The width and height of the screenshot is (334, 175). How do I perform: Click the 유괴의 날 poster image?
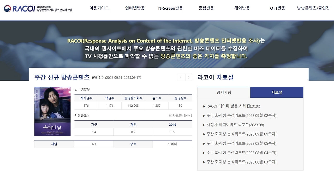pyautogui.click(x=52, y=112)
